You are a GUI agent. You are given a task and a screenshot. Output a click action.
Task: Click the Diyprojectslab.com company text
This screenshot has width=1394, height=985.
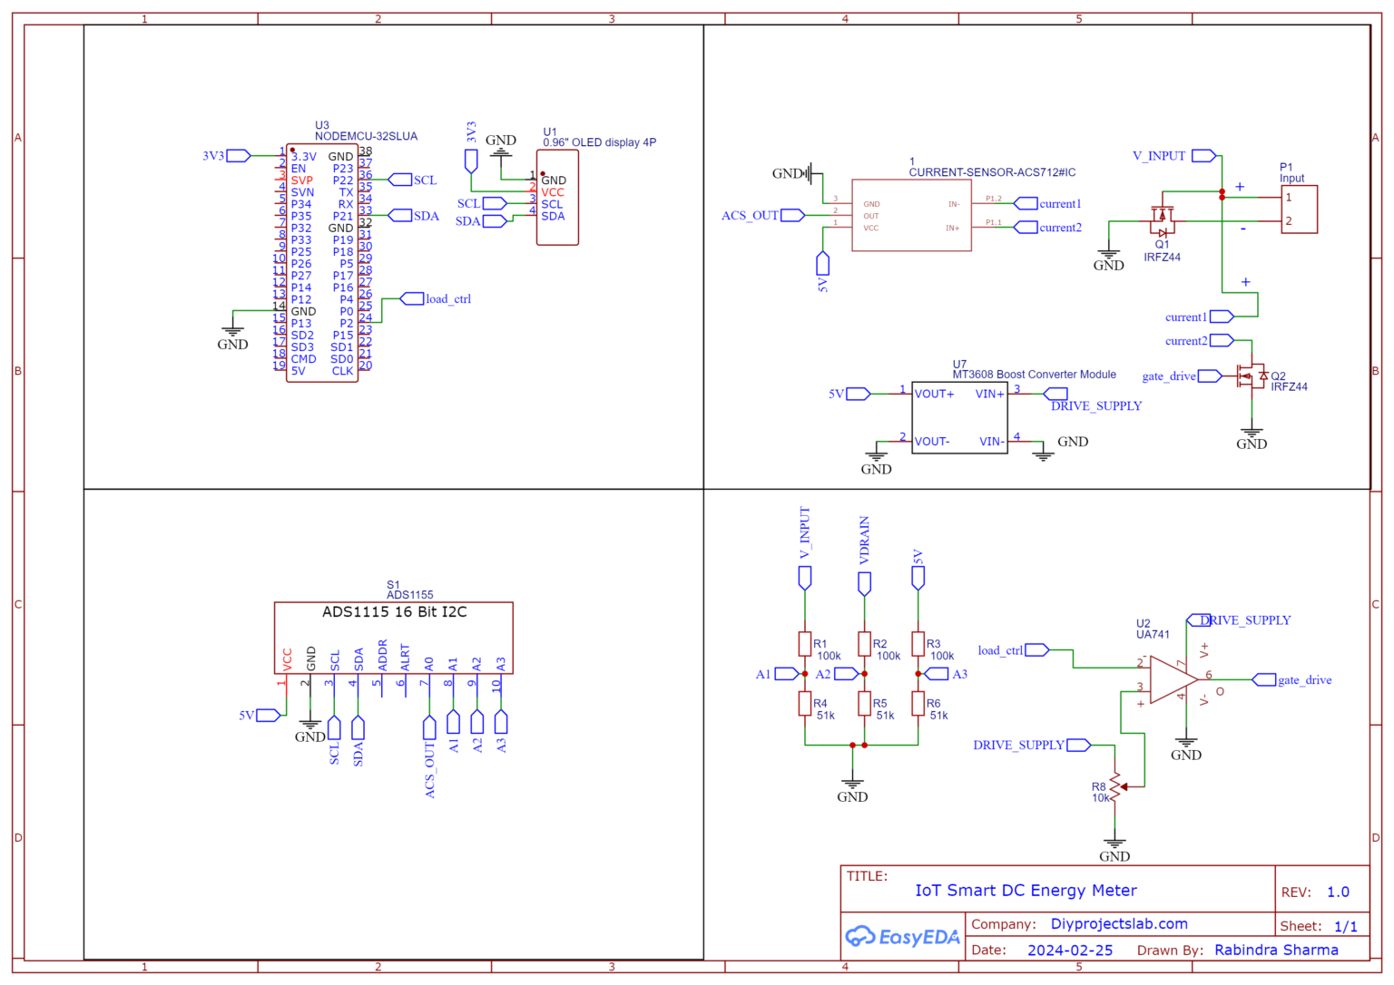[x=1119, y=923]
